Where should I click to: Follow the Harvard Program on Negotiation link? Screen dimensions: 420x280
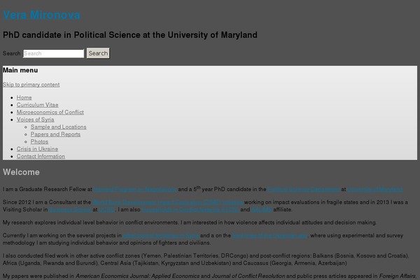click(135, 189)
